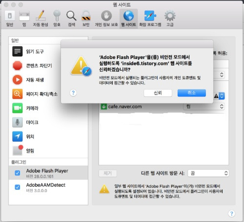This screenshot has height=222, width=244.
Task: Open the 다른 웹 사이트 방문 시 dropdown
Action: tap(208, 173)
